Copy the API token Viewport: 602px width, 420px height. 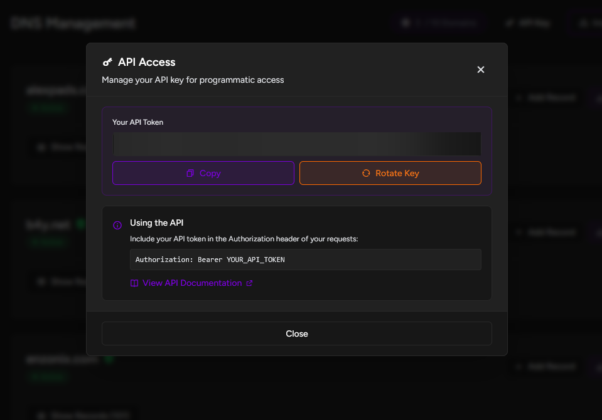203,173
